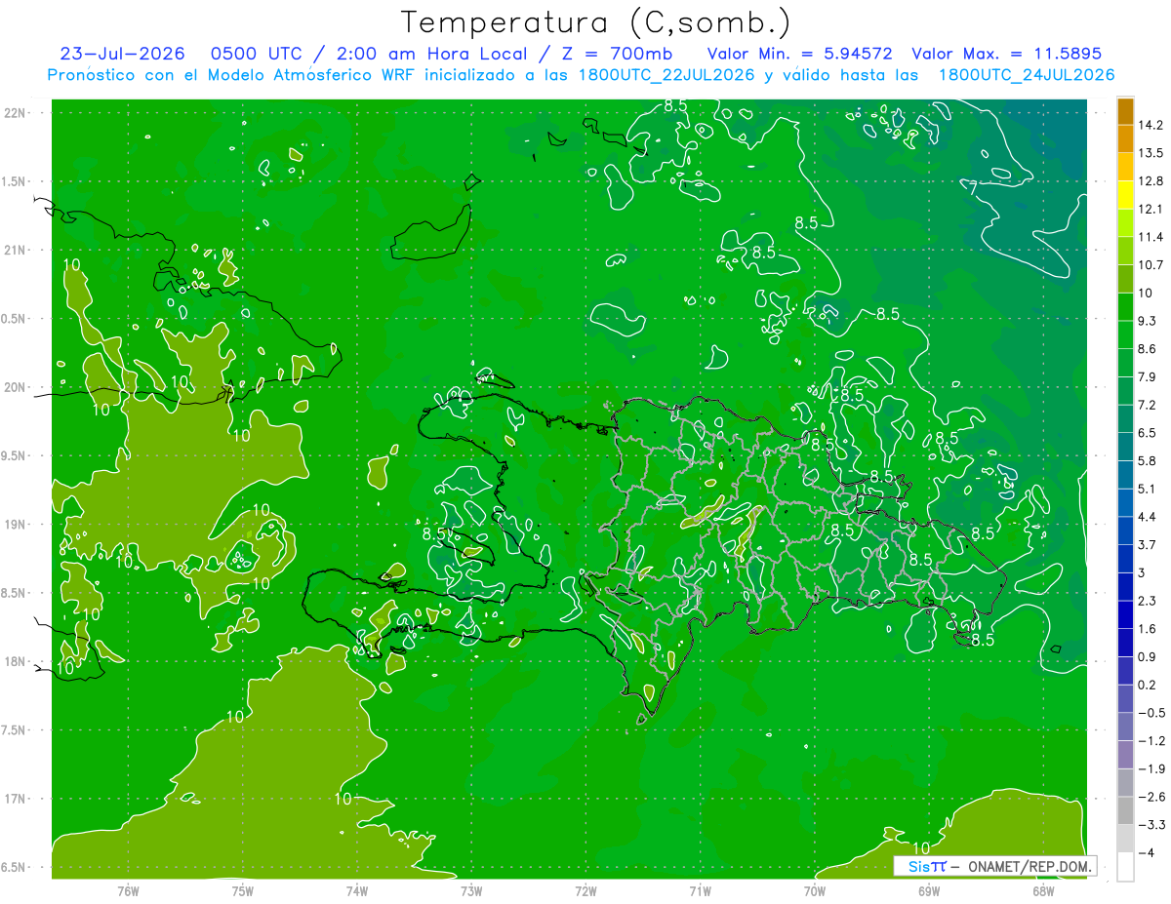Image resolution: width=1171 pixels, height=904 pixels.
Task: Click the '70W' longitude axis label
Action: (x=815, y=891)
